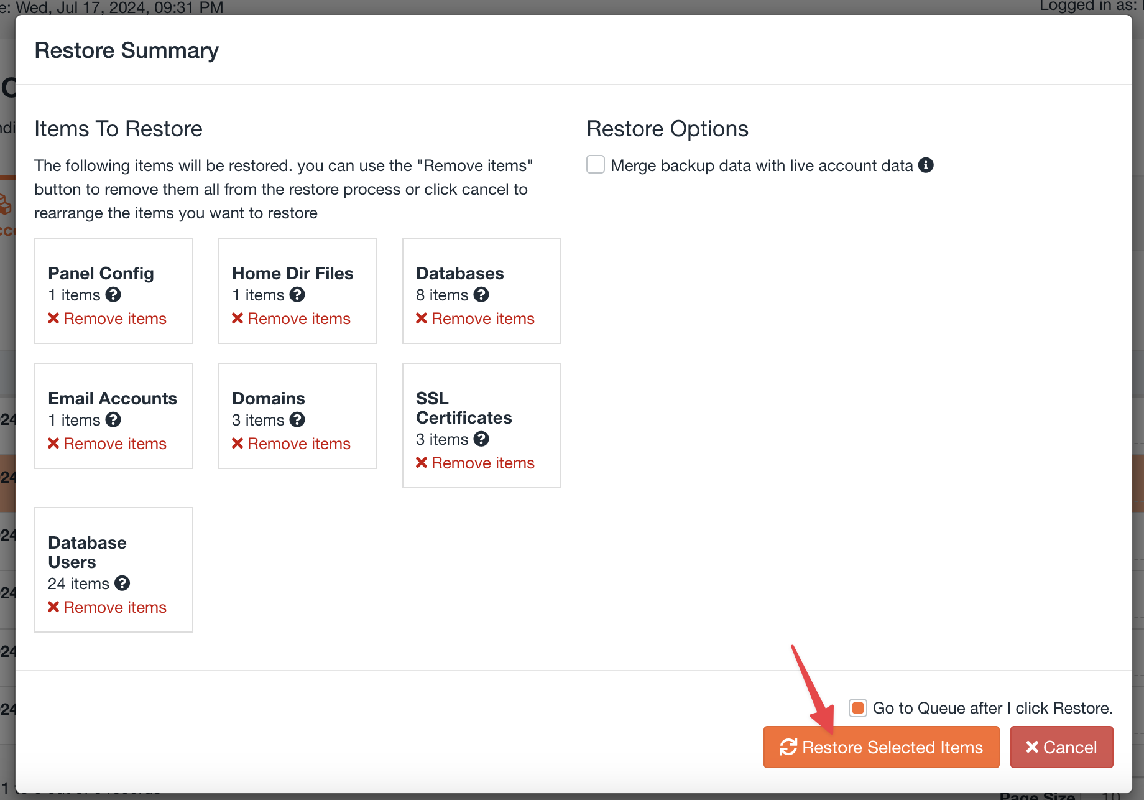1144x800 pixels.
Task: Remove items from Email Accounts
Action: [107, 444]
